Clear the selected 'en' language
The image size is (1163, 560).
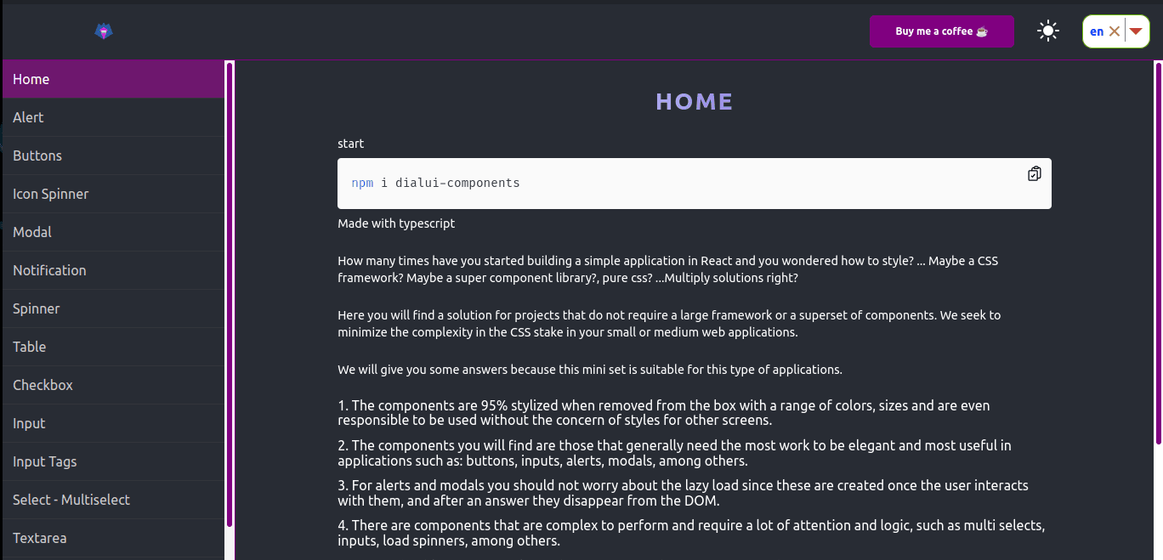[1115, 31]
